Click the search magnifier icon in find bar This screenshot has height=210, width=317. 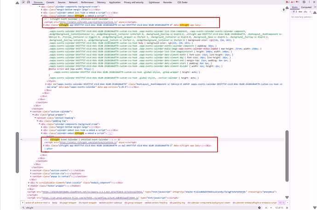pyautogui.click(x=23, y=208)
